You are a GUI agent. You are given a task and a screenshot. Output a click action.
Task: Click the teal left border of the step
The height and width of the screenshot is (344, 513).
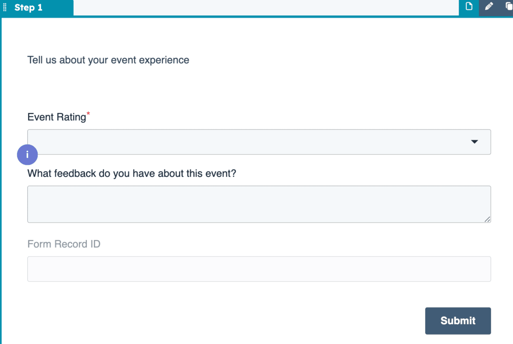tap(1, 178)
